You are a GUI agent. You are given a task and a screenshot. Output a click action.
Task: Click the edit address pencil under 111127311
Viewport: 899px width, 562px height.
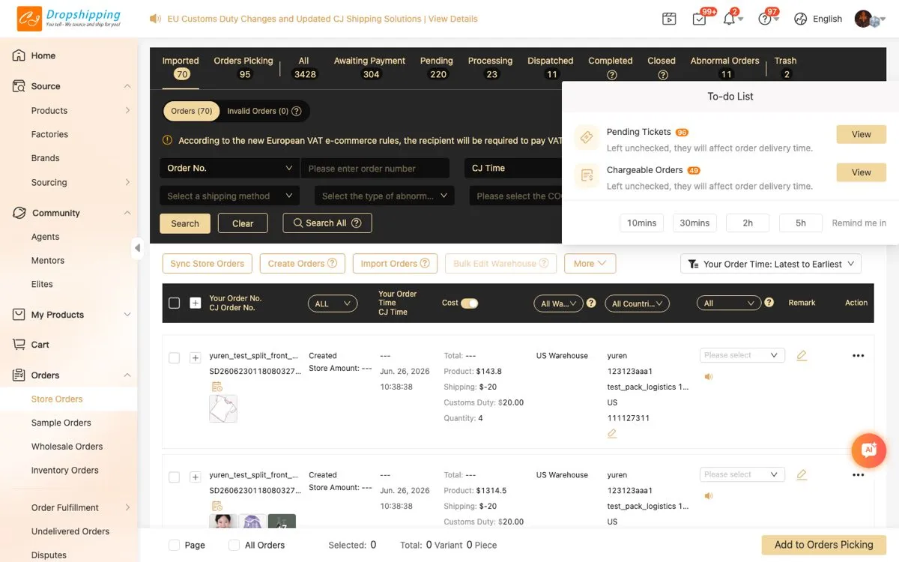coord(612,433)
